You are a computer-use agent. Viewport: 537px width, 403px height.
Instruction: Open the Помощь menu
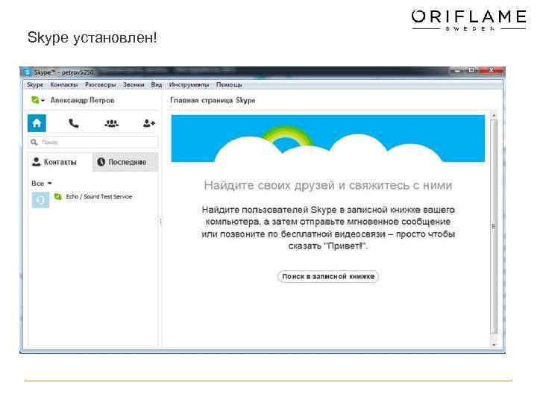(229, 84)
